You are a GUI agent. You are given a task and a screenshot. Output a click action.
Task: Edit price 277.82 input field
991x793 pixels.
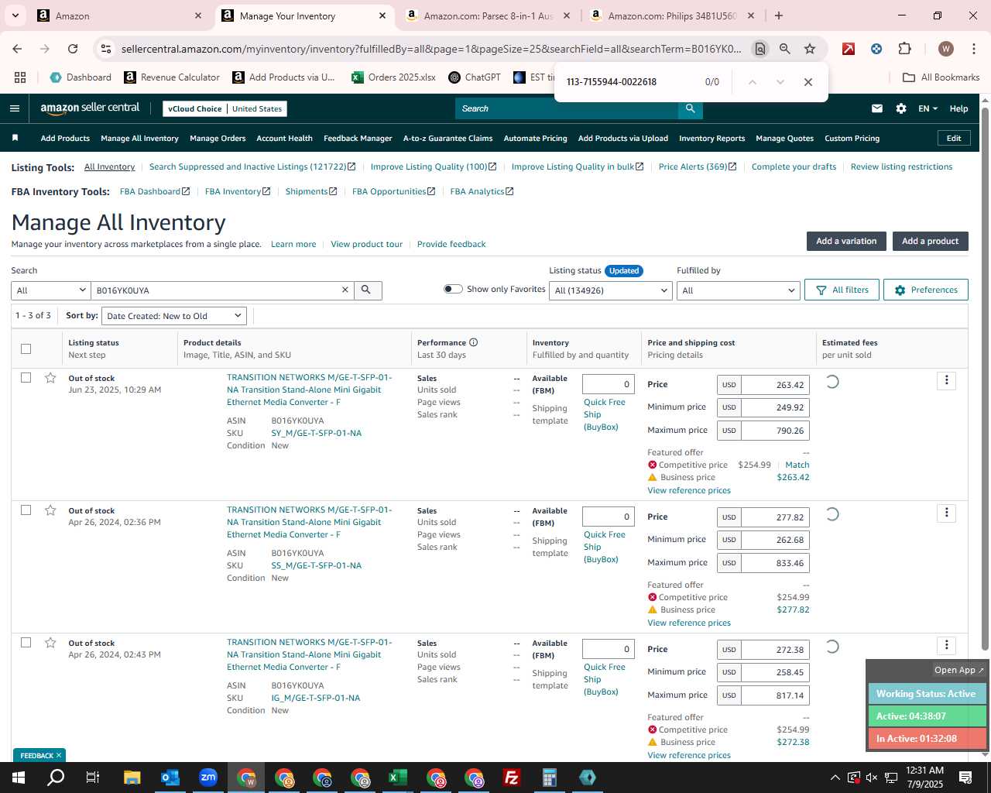[775, 517]
